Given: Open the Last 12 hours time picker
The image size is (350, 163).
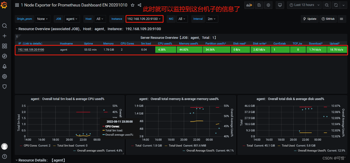Looking at the screenshot, I should [x=304, y=5].
